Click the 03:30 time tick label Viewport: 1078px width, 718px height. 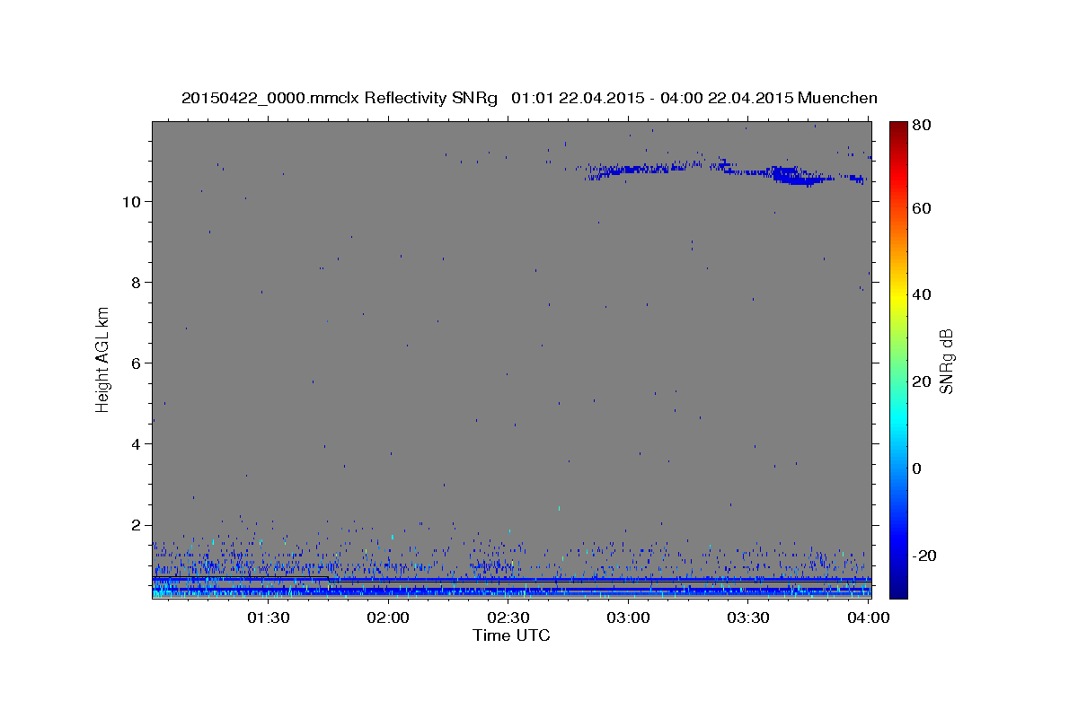coord(748,618)
